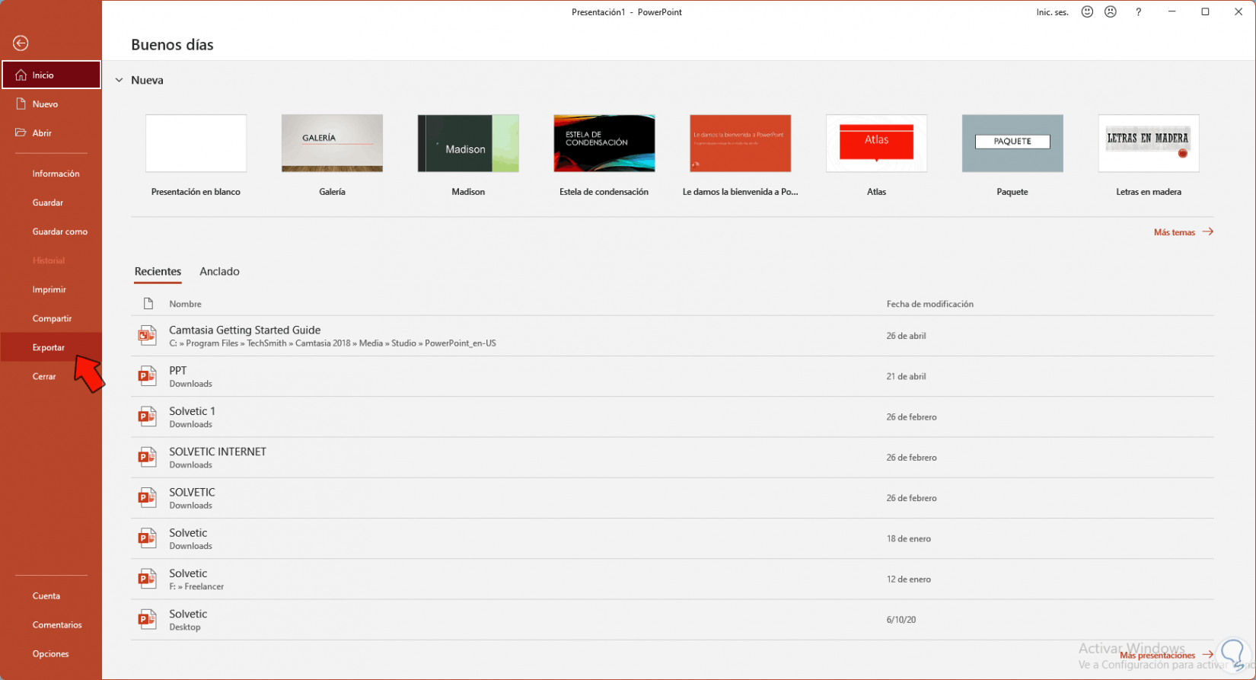The width and height of the screenshot is (1256, 680).
Task: Select the Atlas template thumbnail
Action: [x=876, y=143]
